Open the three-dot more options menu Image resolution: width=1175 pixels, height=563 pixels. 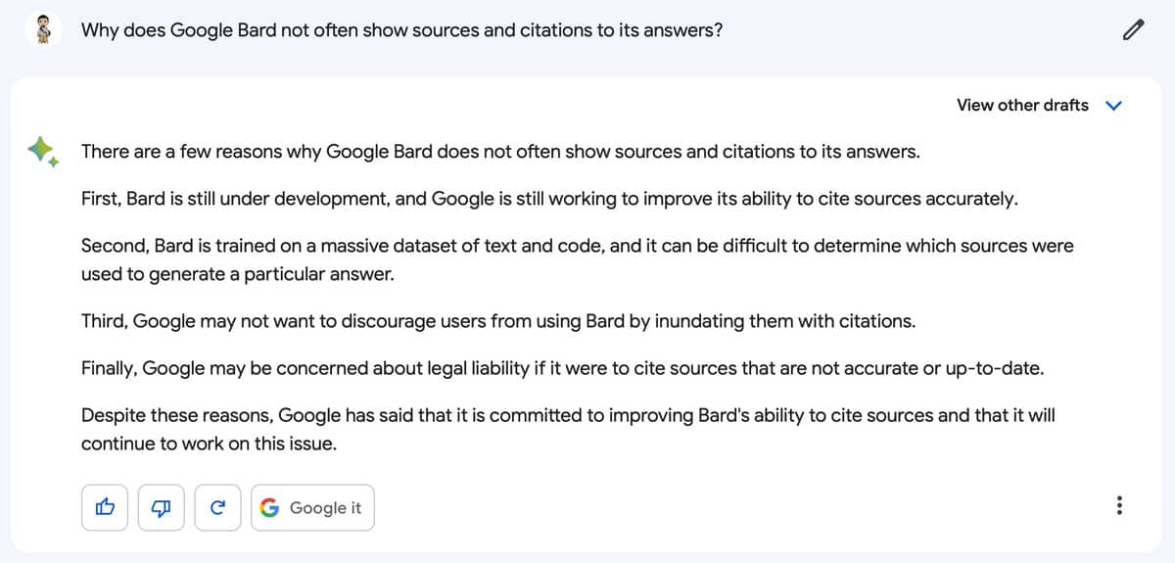click(1119, 507)
